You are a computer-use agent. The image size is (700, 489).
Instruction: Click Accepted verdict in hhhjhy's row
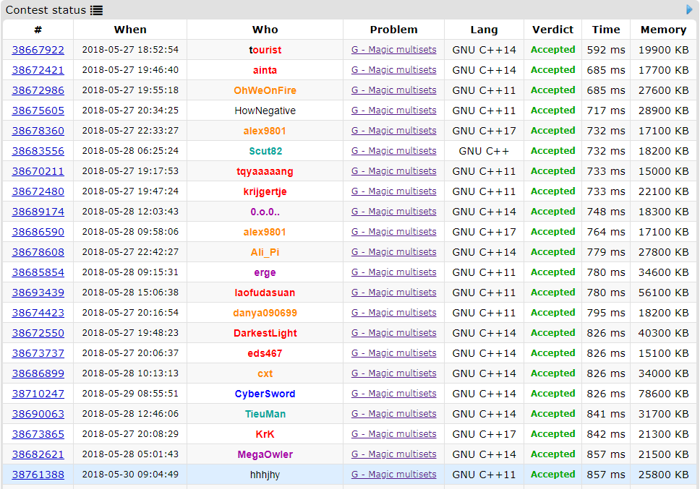[552, 475]
